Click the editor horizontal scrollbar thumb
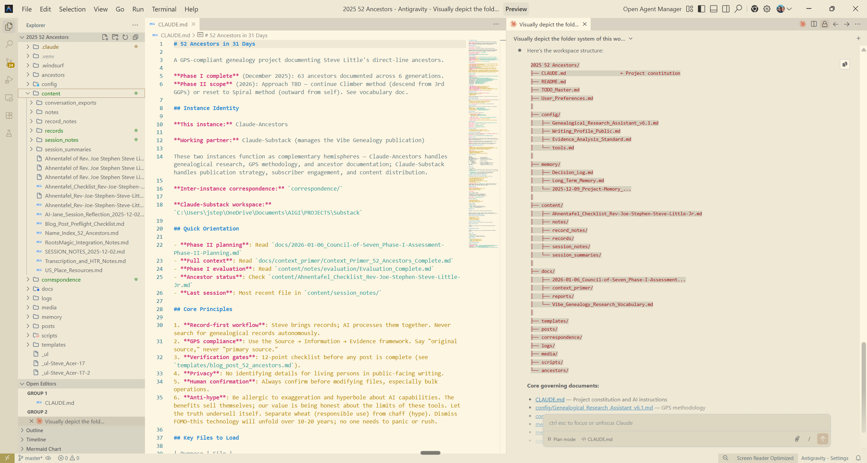Screen dimensions: 867x463 click(x=430, y=453)
